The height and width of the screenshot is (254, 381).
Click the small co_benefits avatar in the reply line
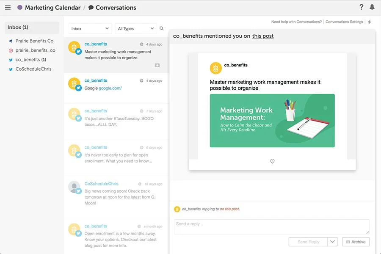coord(177,209)
